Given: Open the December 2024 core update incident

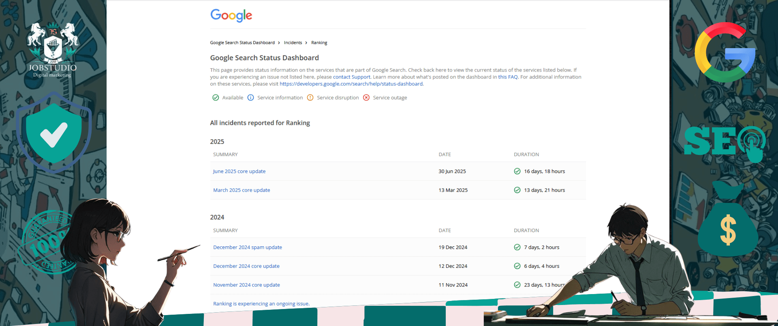Looking at the screenshot, I should pos(246,266).
